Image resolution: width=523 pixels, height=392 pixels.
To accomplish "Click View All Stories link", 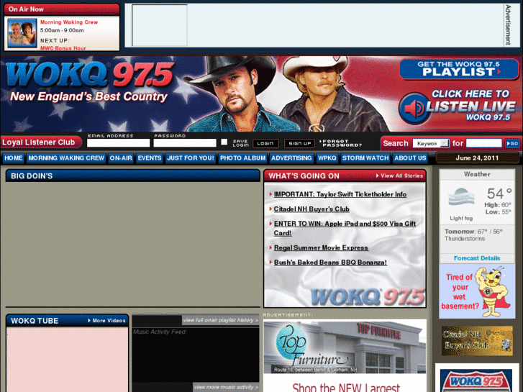I will tap(399, 176).
